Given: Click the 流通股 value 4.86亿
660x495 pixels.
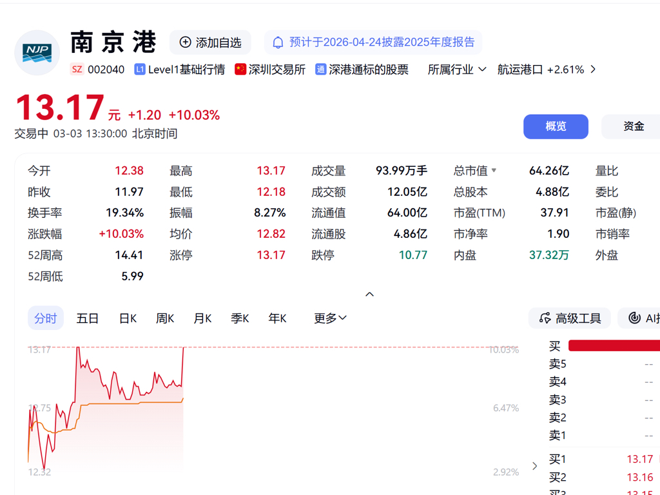Looking at the screenshot, I should click(411, 233).
